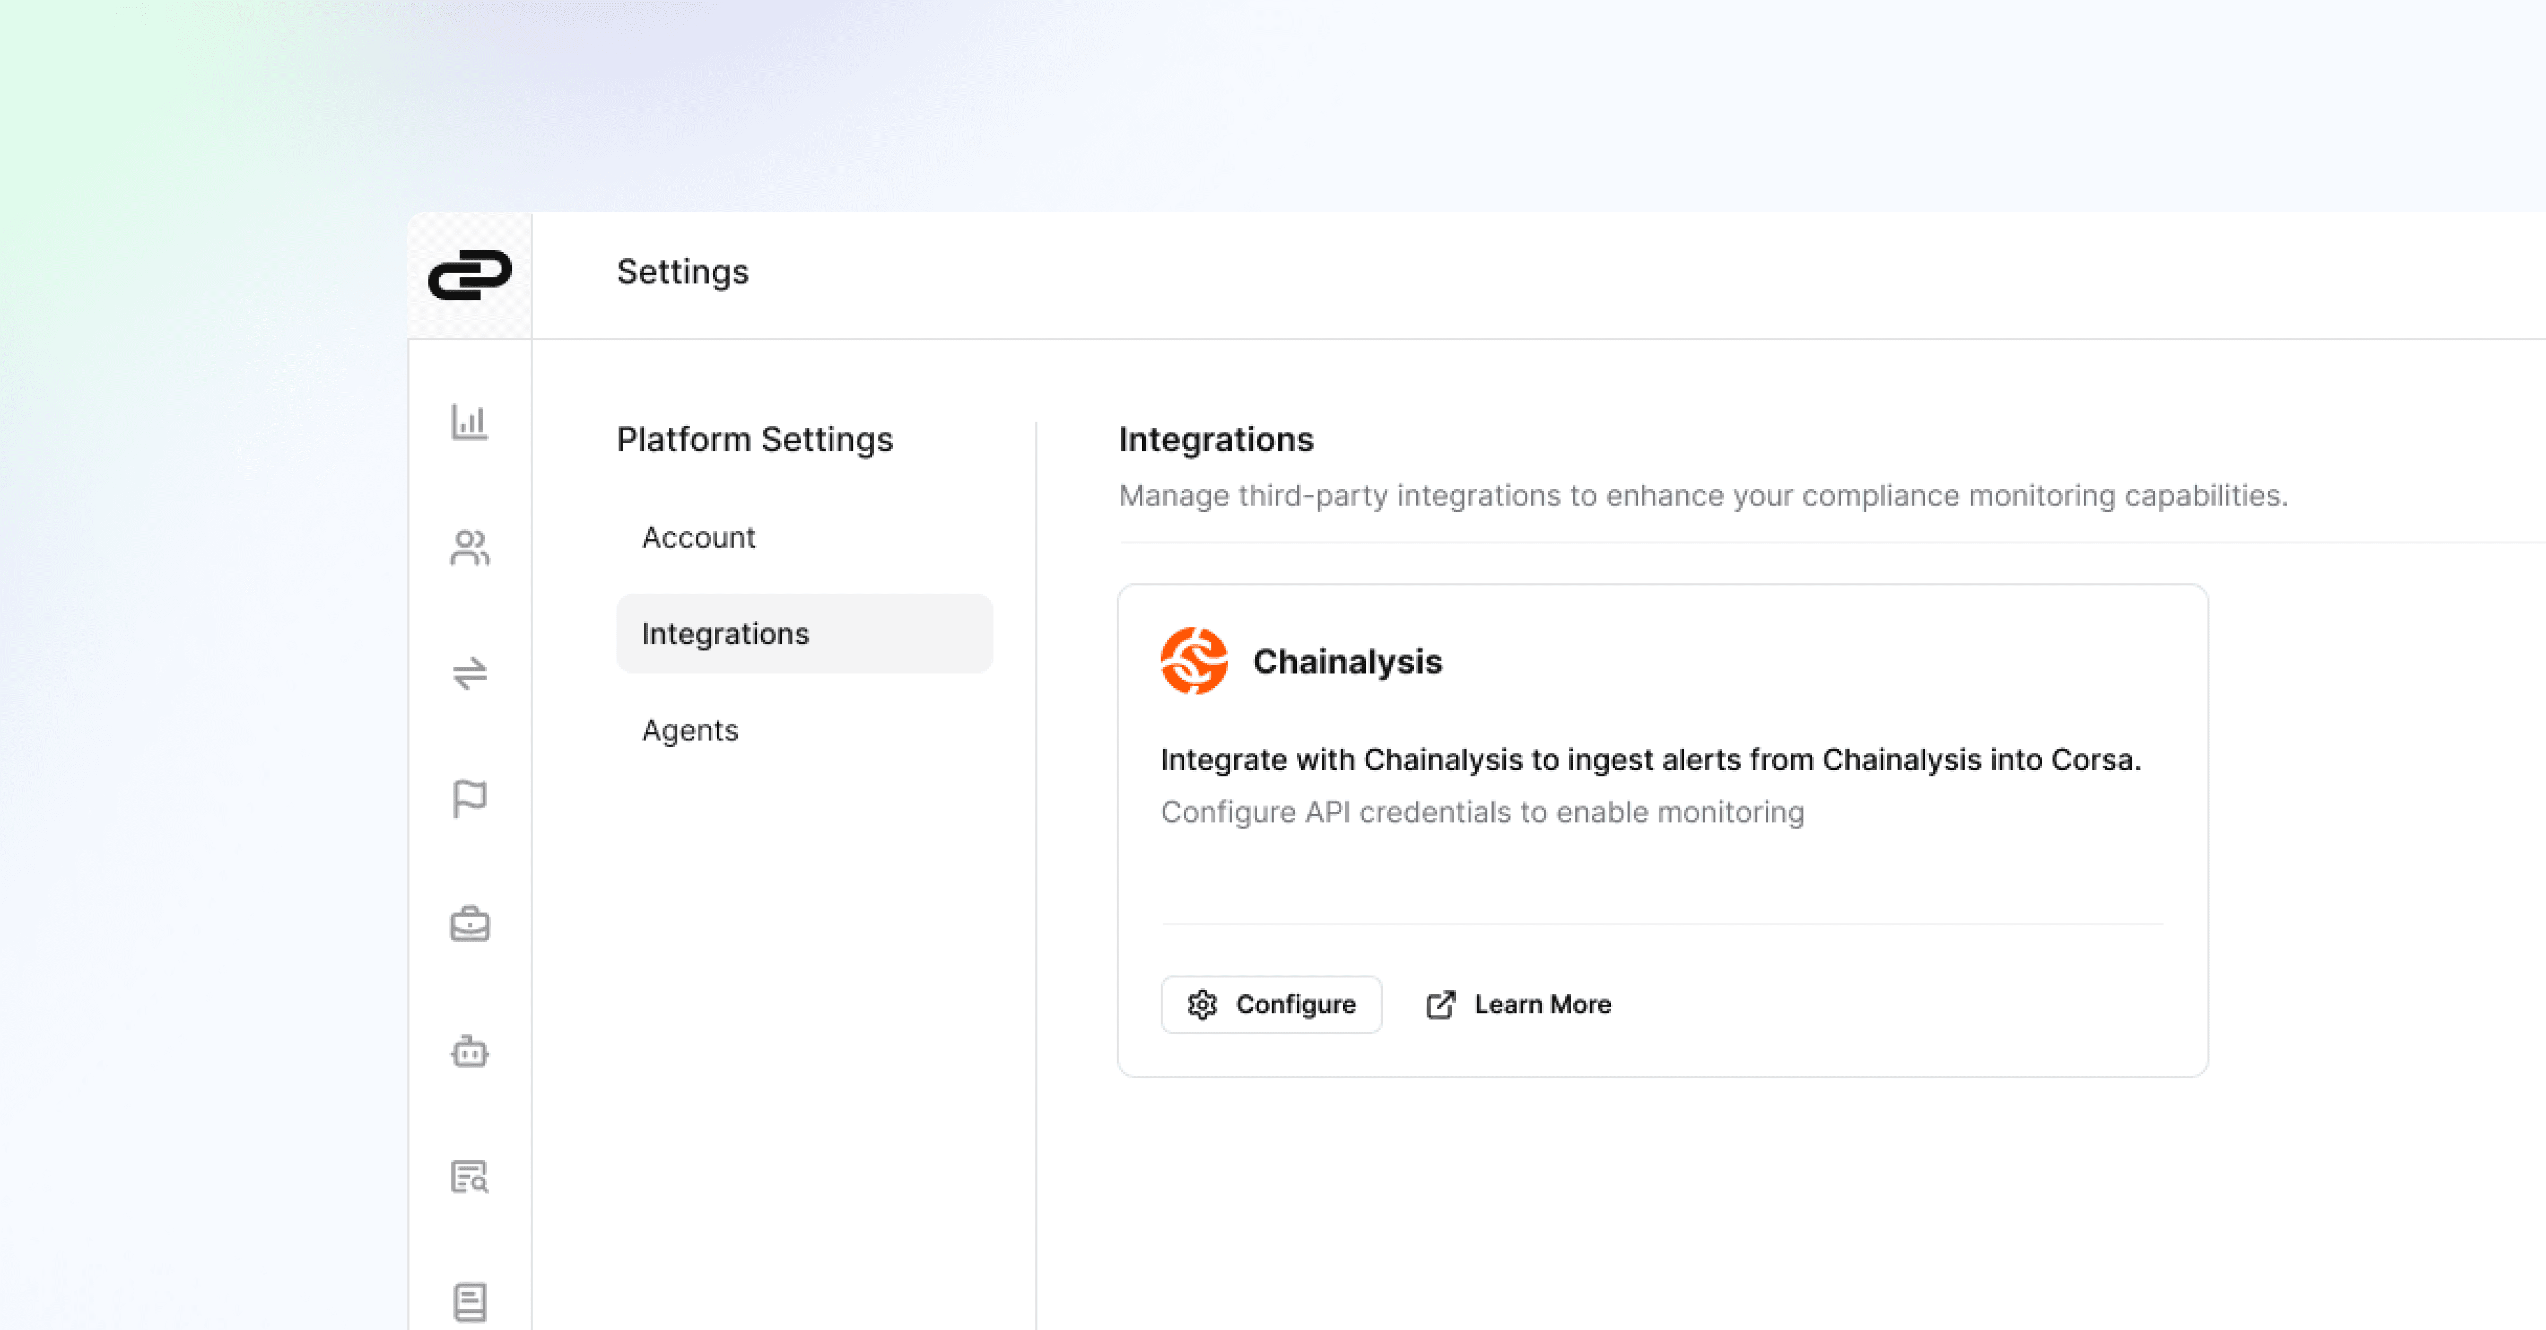Image resolution: width=2546 pixels, height=1330 pixels.
Task: Select Agents in Platform Settings
Action: click(690, 730)
